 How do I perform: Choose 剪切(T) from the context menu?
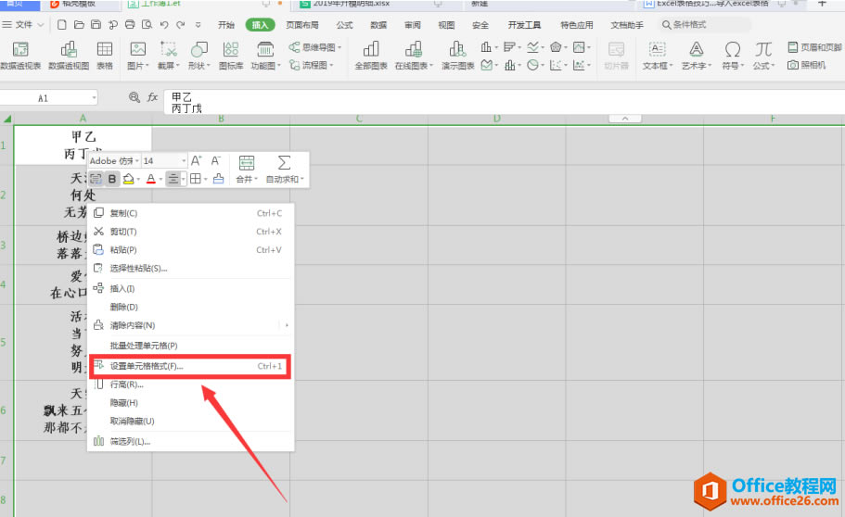[x=191, y=232]
